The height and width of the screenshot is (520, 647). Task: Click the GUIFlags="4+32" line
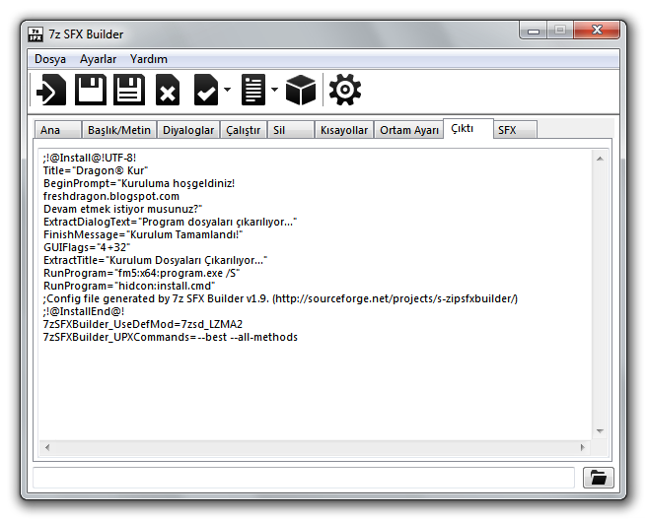pos(87,247)
